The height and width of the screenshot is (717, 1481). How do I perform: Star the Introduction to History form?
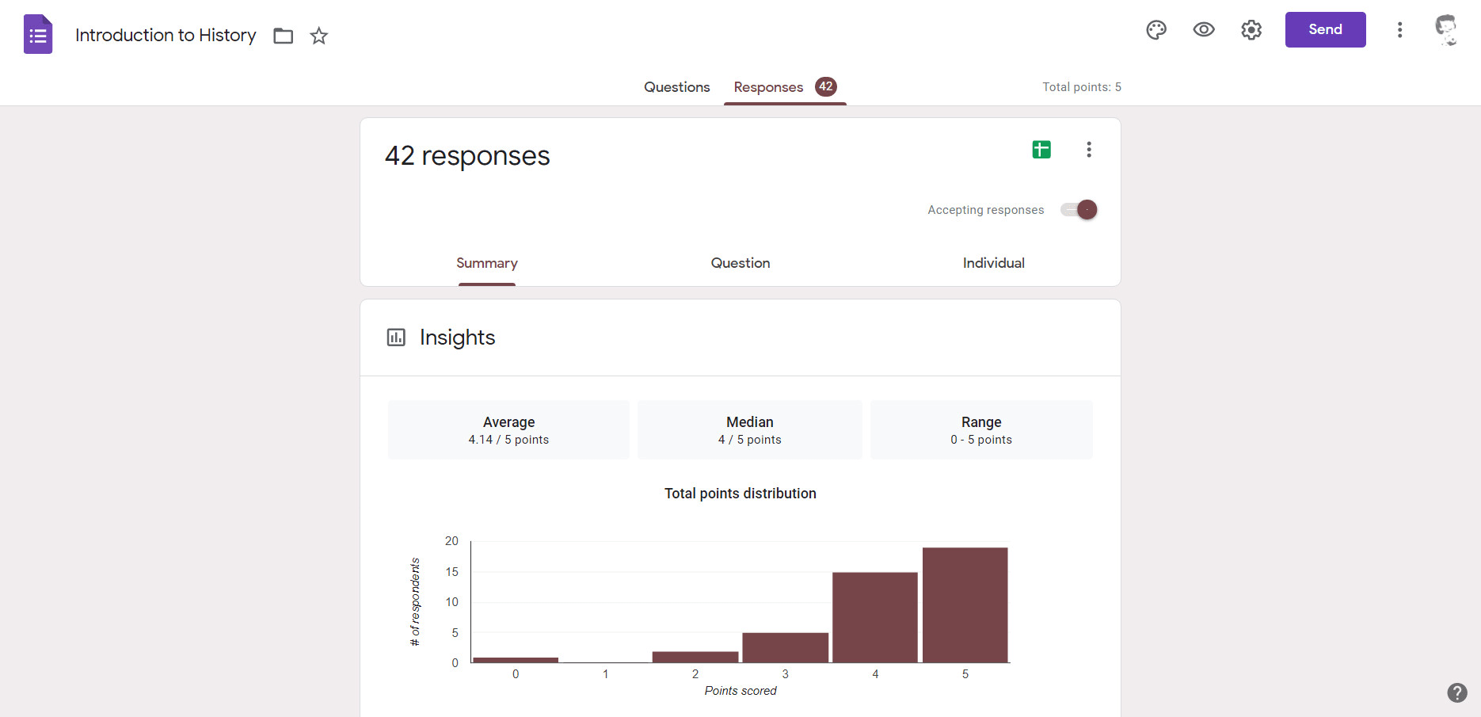(318, 36)
